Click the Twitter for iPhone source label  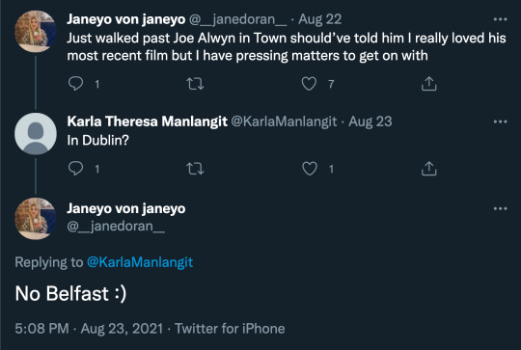230,329
